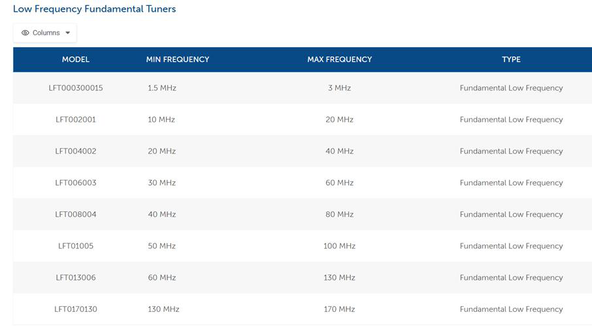This screenshot has height=327, width=592.
Task: Sort by the MODEL column header
Action: click(x=76, y=60)
